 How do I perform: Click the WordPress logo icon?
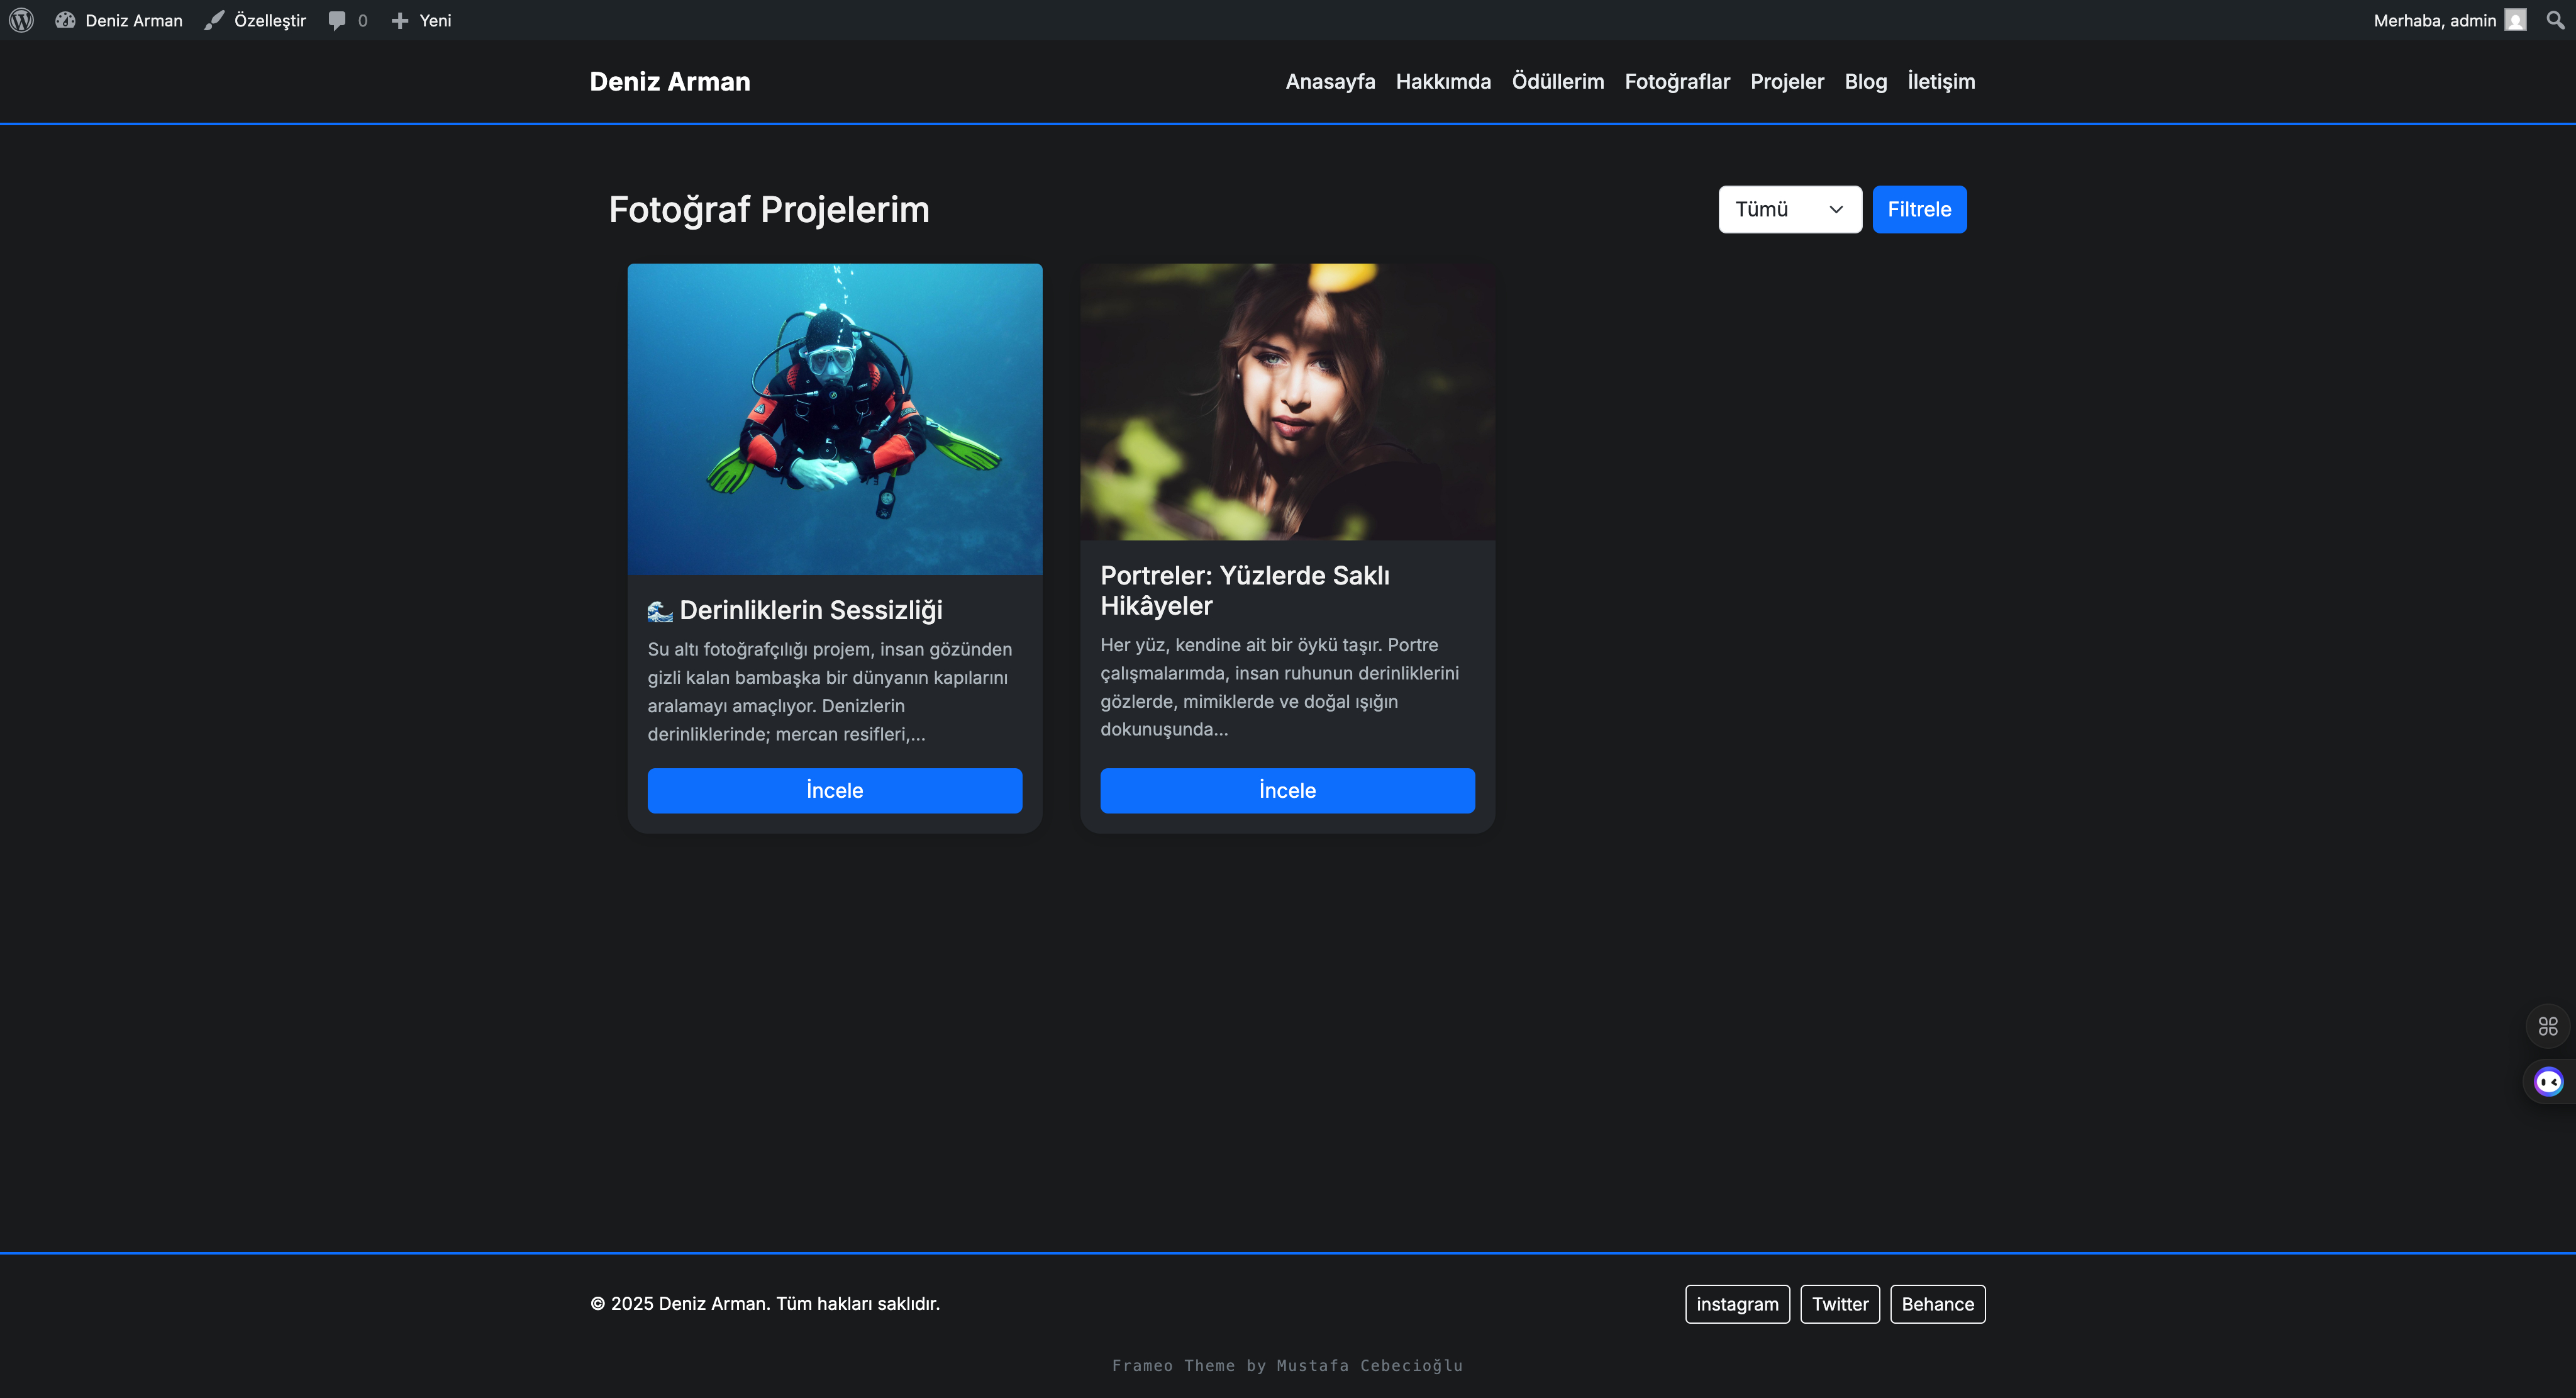click(21, 20)
